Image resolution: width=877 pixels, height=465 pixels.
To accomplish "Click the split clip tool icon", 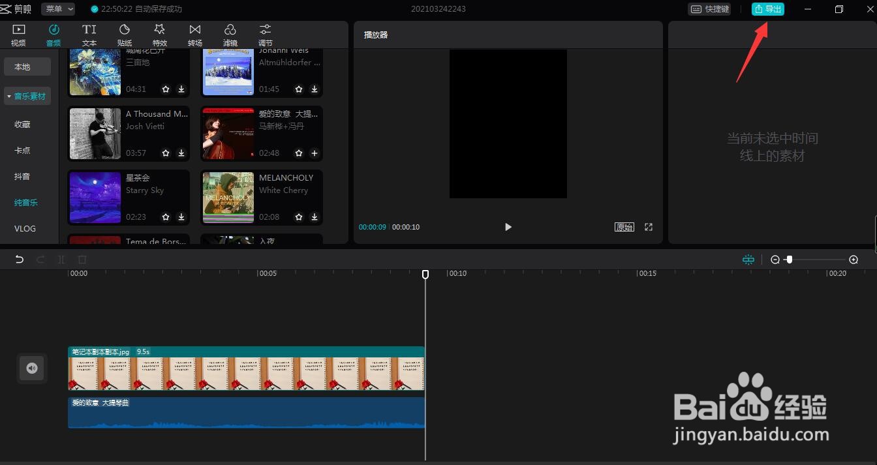I will (x=61, y=260).
